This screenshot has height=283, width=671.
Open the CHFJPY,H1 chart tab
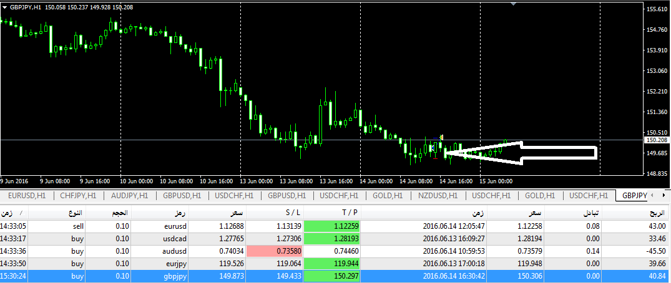[x=78, y=196]
